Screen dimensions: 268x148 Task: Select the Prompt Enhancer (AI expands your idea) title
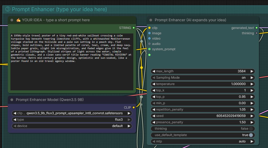[x=191, y=20]
